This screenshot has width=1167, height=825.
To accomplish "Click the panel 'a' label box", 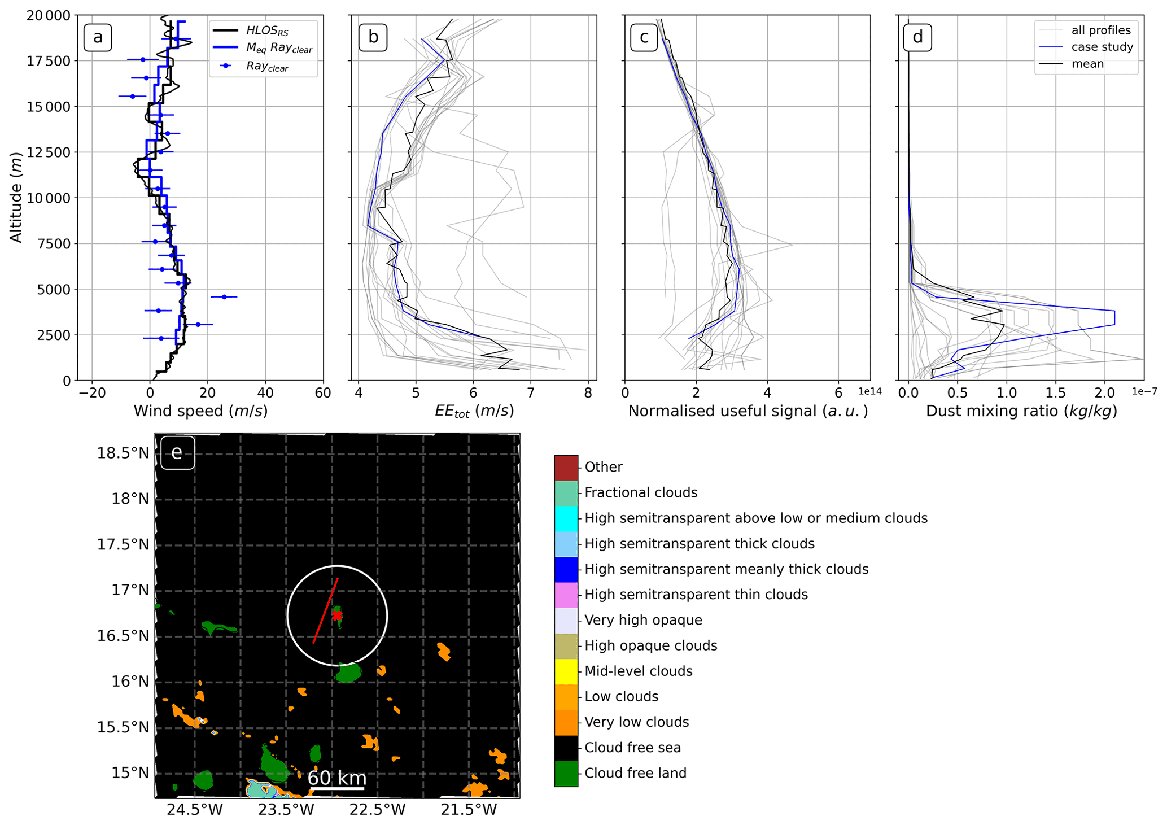I will (98, 37).
